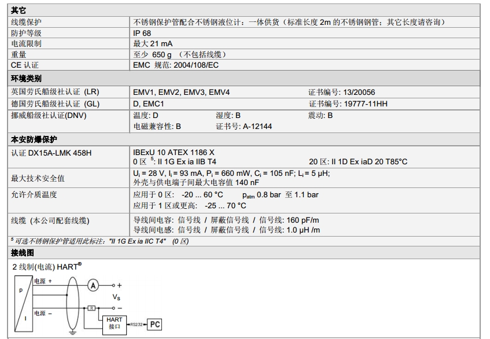Image resolution: width=490 pixels, height=339 pixels.
Task: Select the cable shield ellipse symbol
Action: coord(72,303)
